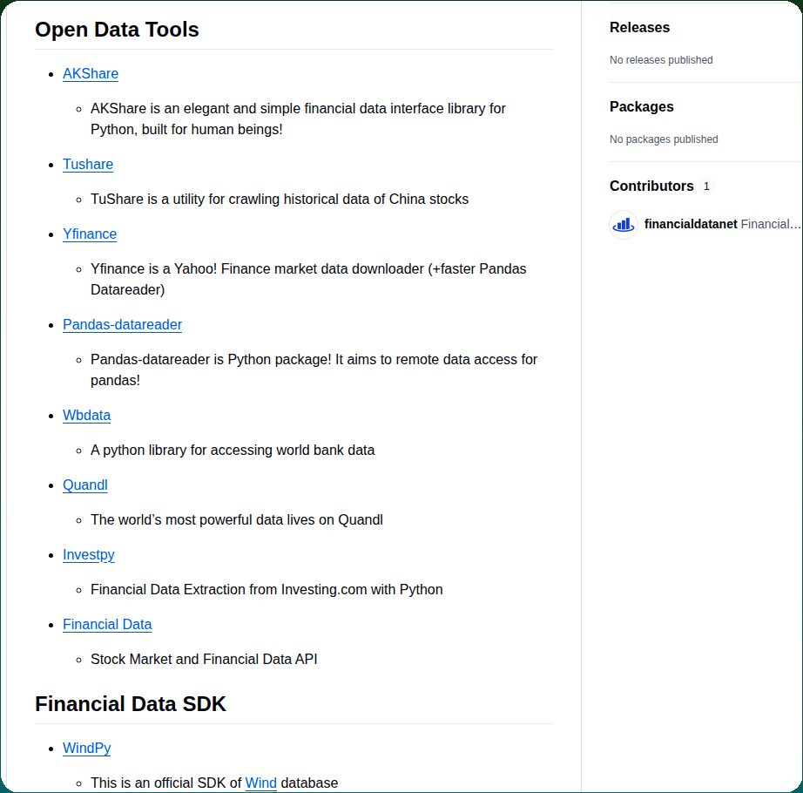This screenshot has height=793, width=803.
Task: Click 'A python library for accessing world bank data'
Action: click(x=233, y=451)
